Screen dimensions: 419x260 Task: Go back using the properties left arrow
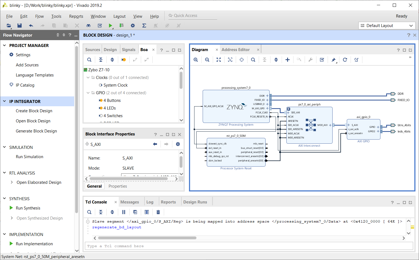click(155, 144)
